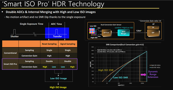Click 'Conversion Gain' cell in Smart ISO Pro row
Image resolution: width=173 pixels, height=90 pixels.
coord(29,67)
